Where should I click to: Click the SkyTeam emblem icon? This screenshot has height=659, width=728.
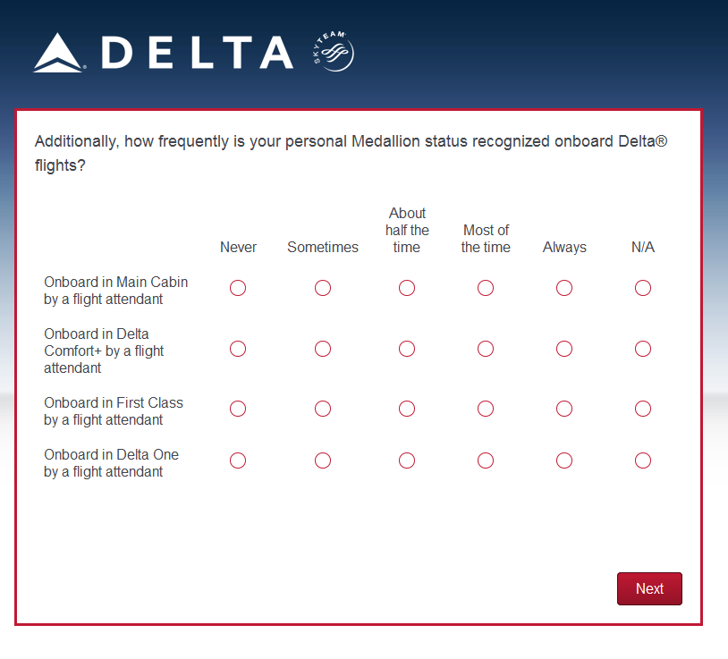click(334, 53)
